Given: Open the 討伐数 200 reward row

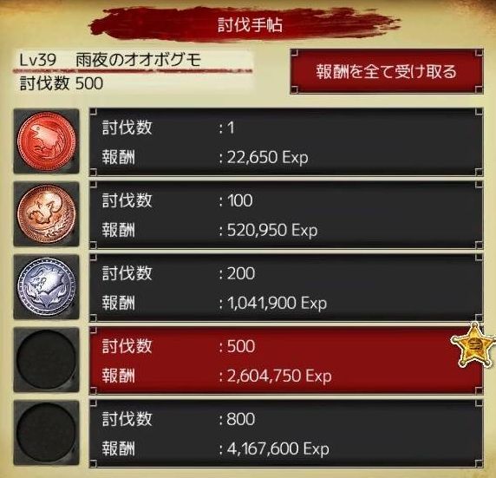Looking at the screenshot, I should coord(286,287).
